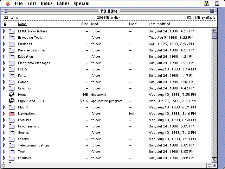Click the '391K' size value
Screen dimensions: 225x169
point(84,101)
